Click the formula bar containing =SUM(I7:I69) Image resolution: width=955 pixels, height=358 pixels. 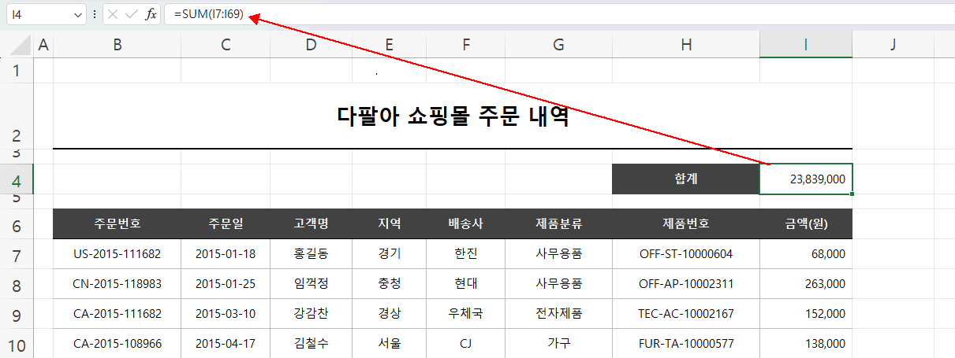pos(558,14)
